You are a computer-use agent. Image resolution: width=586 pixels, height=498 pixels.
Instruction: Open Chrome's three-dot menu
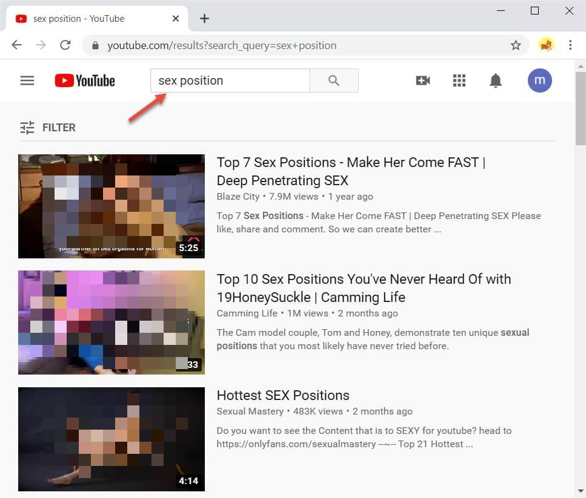[570, 45]
